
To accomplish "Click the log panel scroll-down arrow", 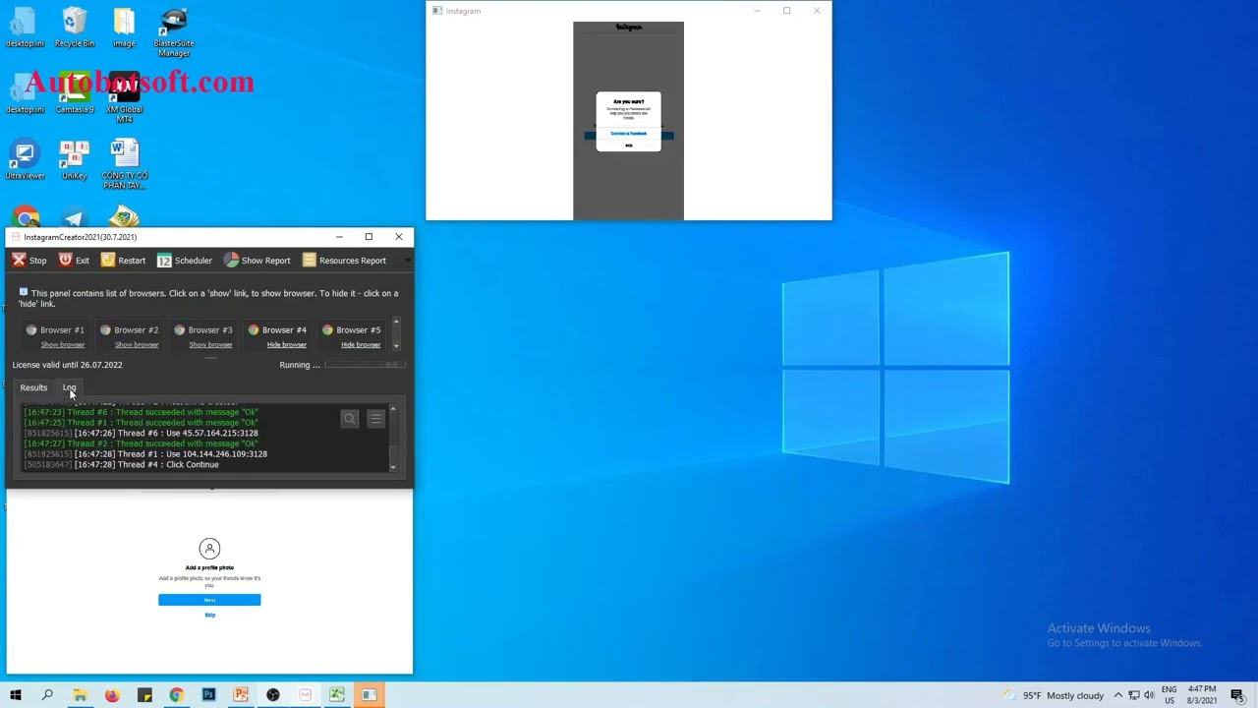I will click(393, 467).
